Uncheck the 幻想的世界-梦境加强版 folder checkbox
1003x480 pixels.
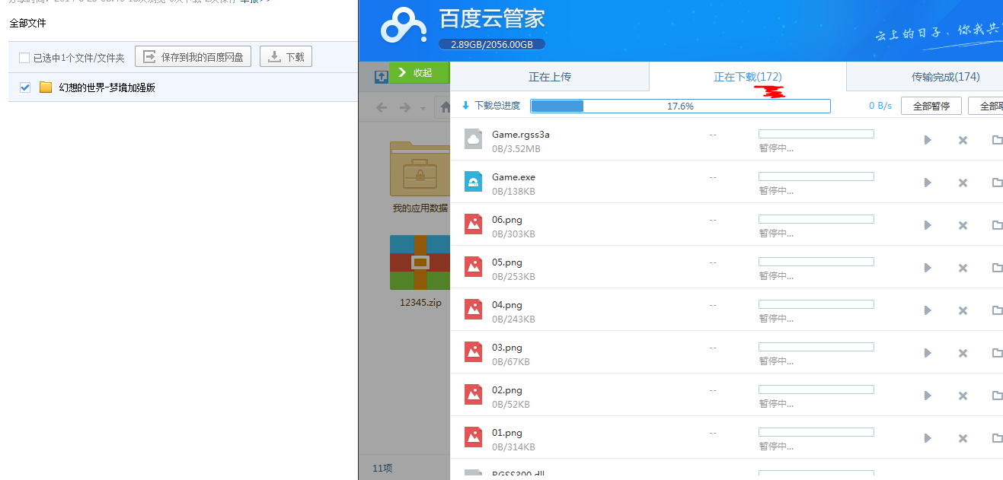pyautogui.click(x=25, y=87)
